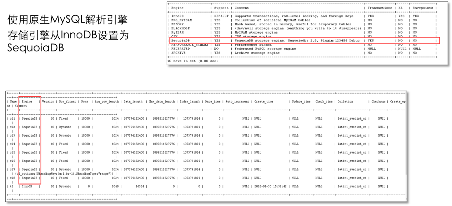Click the line '存储引擎从InnoDB设置为'
This screenshot has width=452, height=206.
pos(67,35)
